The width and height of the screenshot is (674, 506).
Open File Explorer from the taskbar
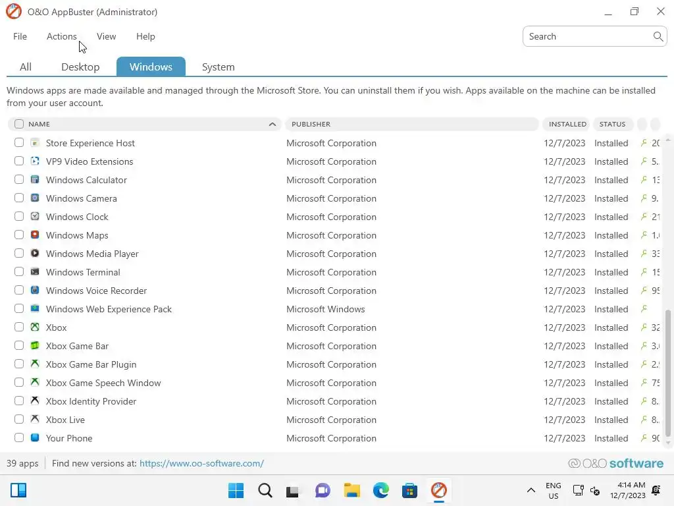tap(352, 490)
